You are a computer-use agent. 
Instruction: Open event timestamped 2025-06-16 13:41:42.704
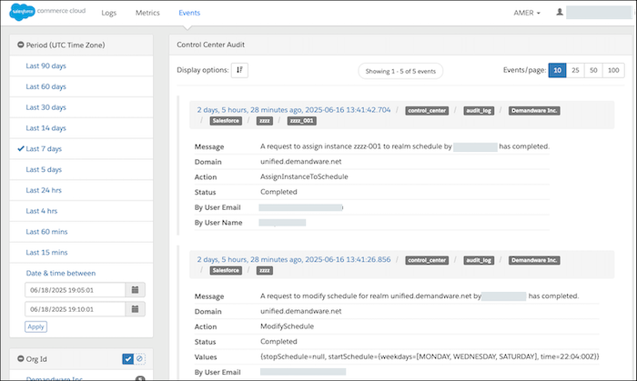[x=294, y=110]
